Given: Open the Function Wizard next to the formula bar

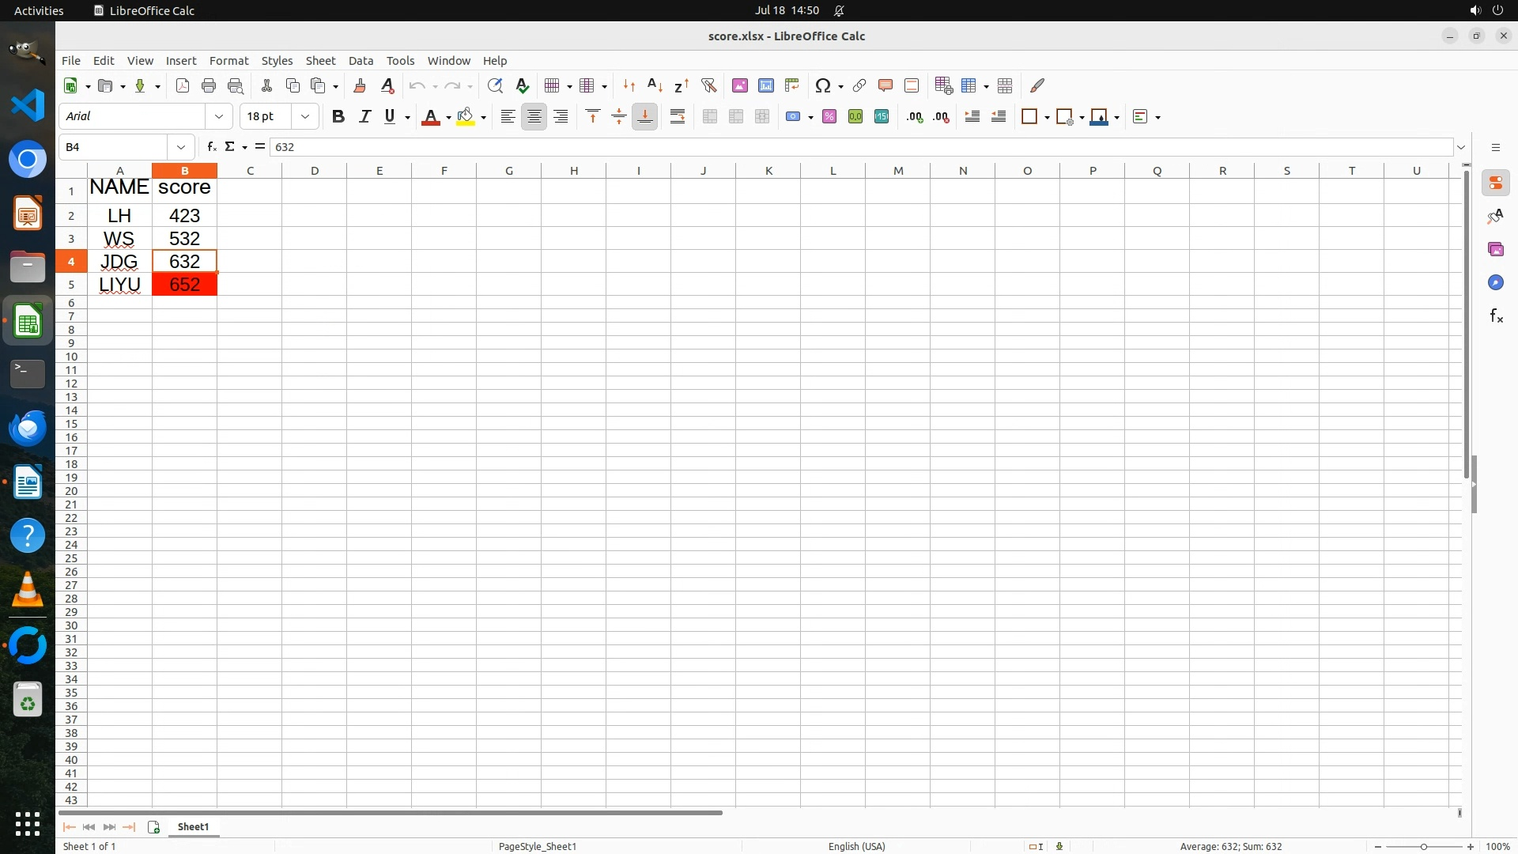Looking at the screenshot, I should click(x=211, y=146).
